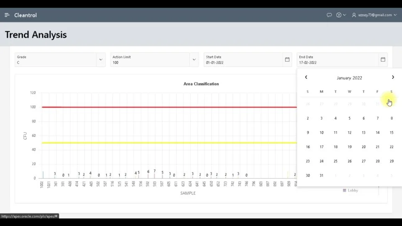Image resolution: width=402 pixels, height=226 pixels.
Task: Select January 31 in the calendar
Action: (322, 176)
